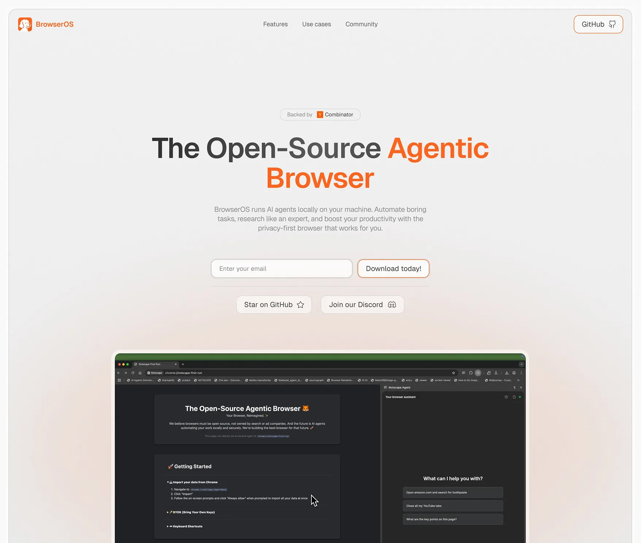641x543 pixels.
Task: Open the 21st.dev bookmark
Action: point(228,380)
